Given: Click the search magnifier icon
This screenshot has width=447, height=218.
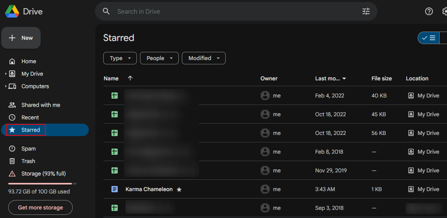Looking at the screenshot, I should tap(106, 11).
